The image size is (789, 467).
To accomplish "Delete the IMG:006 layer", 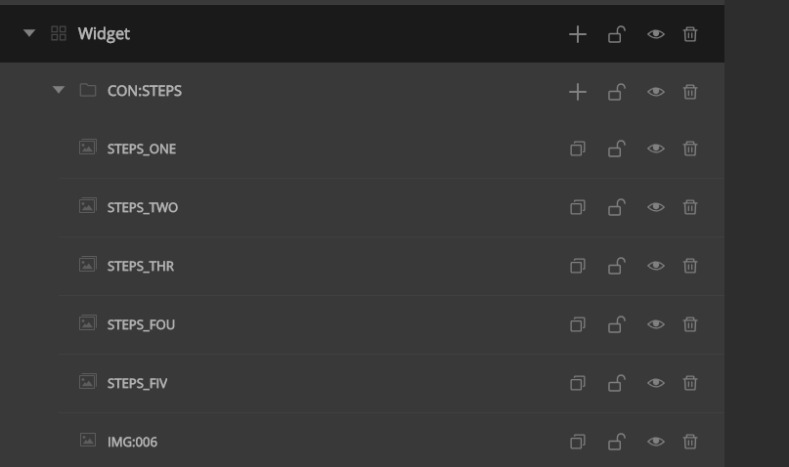I will pos(690,442).
